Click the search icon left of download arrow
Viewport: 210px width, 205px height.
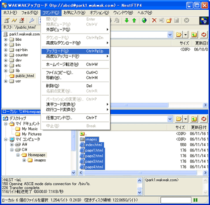(x=117, y=21)
